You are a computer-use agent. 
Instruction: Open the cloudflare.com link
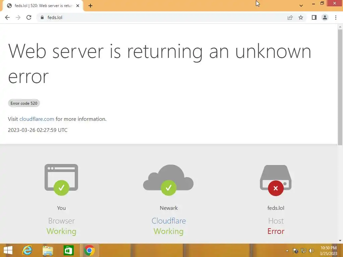tap(37, 119)
